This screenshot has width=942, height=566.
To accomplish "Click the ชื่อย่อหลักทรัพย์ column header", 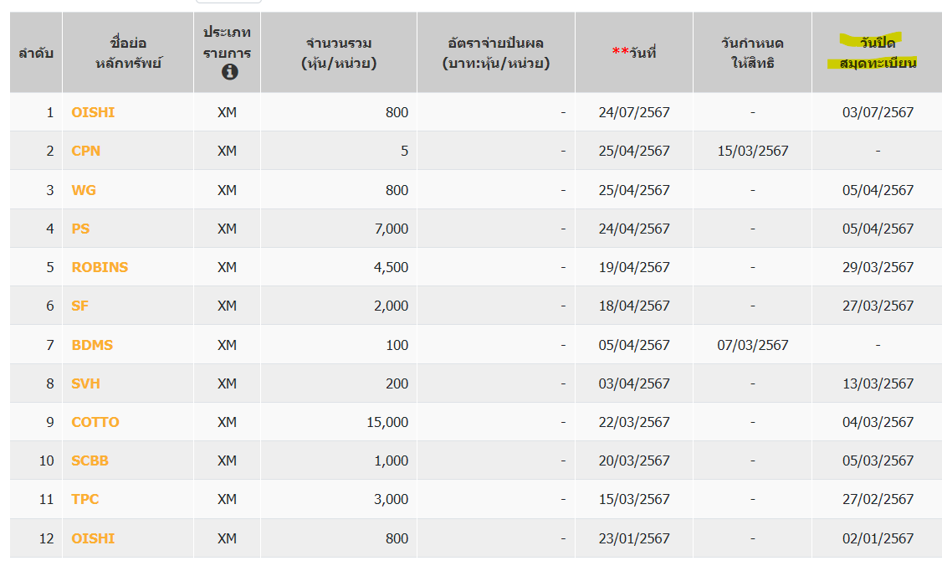I will (x=129, y=52).
